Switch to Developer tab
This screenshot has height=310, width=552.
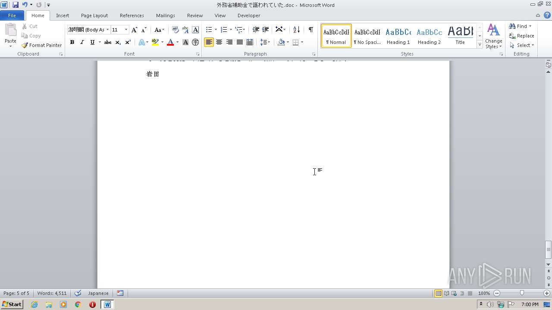tap(249, 15)
